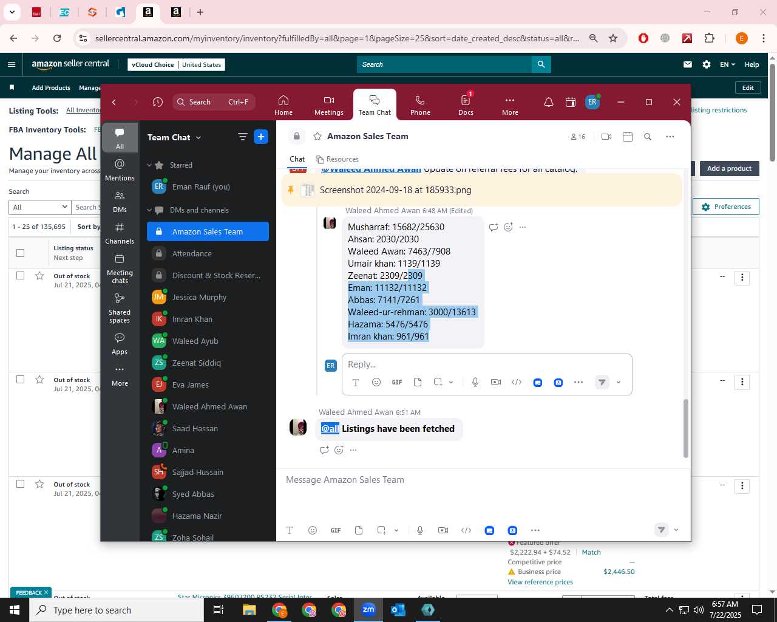Start a video meeting with the channel

click(x=606, y=137)
